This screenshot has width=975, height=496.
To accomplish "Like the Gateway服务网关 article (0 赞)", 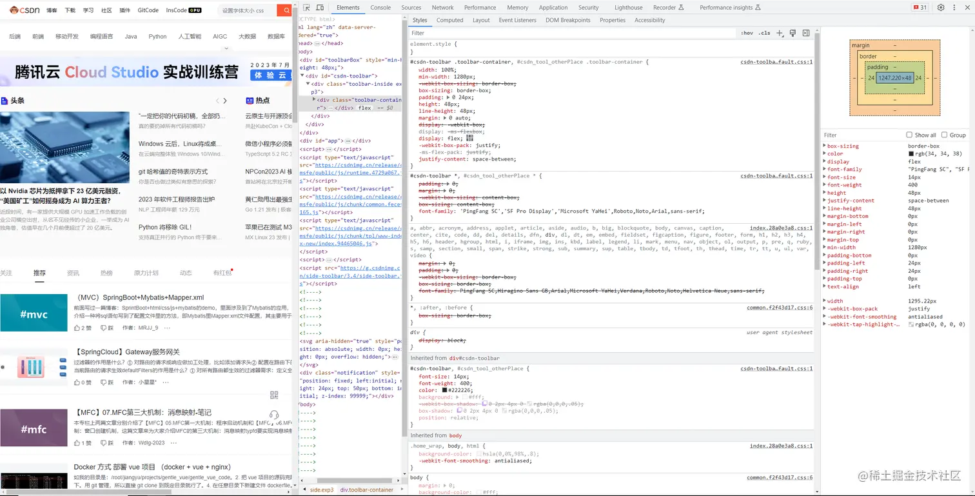I will 83,382.
